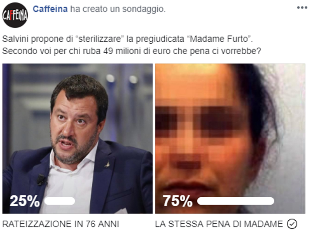The height and width of the screenshot is (231, 310).
Task: Click the Caffeina round logo avatar
Action: [x=15, y=15]
